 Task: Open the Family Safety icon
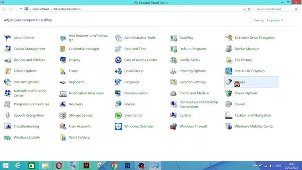pyautogui.click(x=173, y=60)
